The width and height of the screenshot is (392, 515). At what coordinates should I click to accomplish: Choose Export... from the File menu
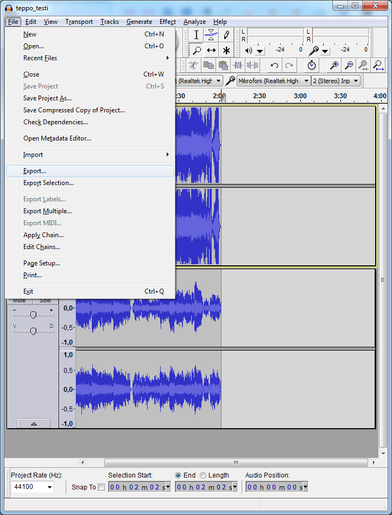[x=35, y=171]
